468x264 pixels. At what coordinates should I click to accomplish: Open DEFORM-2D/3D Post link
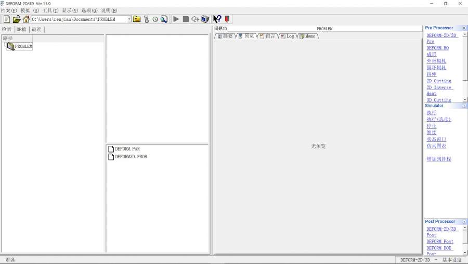coord(441,232)
